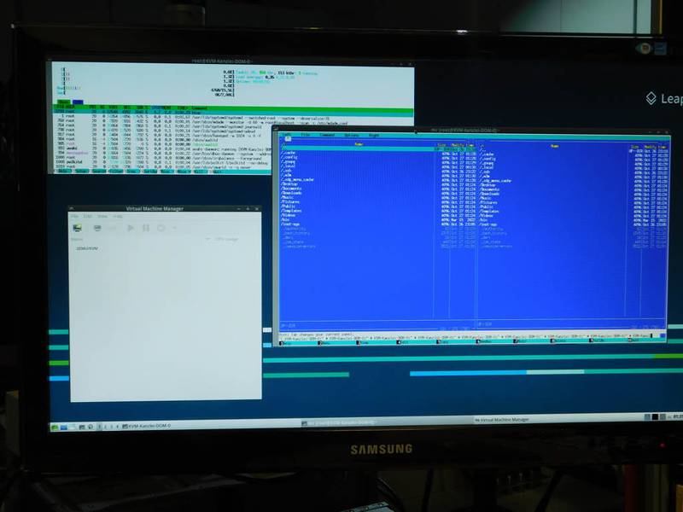Click the Pause virtual machine icon
This screenshot has width=683, height=512.
tap(146, 228)
